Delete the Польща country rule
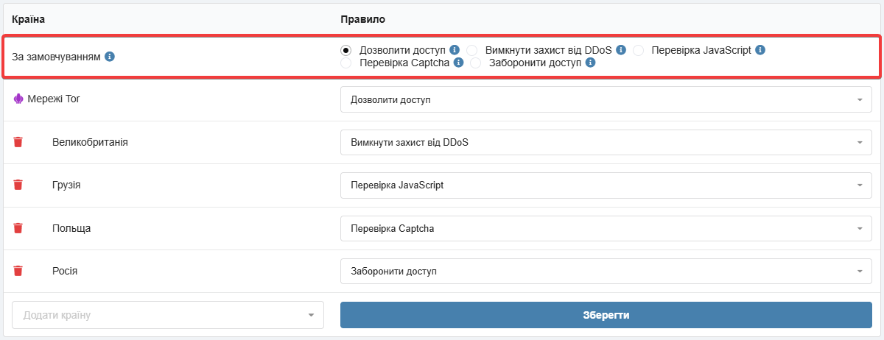 18,228
